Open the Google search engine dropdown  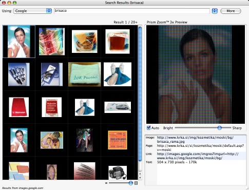click(32, 11)
